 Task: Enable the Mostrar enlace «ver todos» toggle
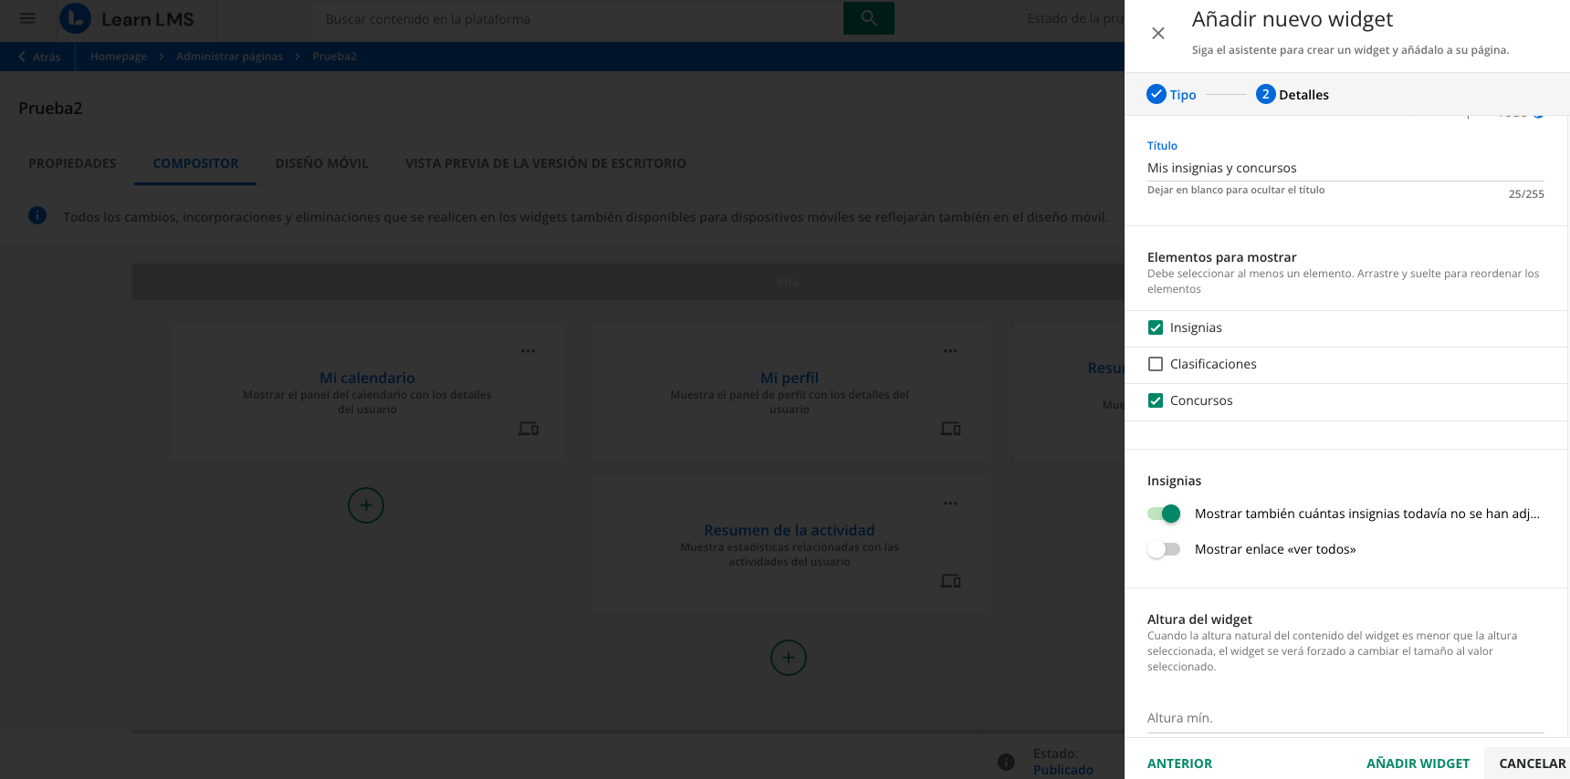click(1164, 549)
